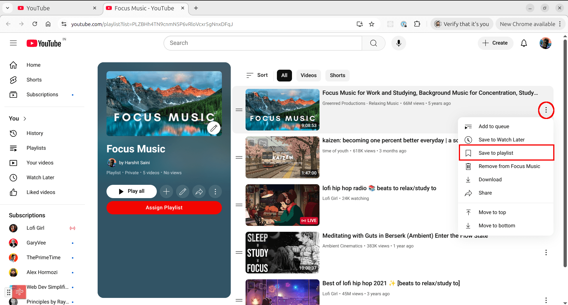Edit the playlist thumbnail pencil icon
This screenshot has height=305, width=568.
click(214, 128)
